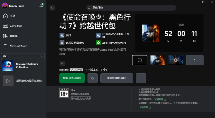Screen dimensions: 215x118
Task: Click the 此项目是捆绑包 text
Action: 75,43
